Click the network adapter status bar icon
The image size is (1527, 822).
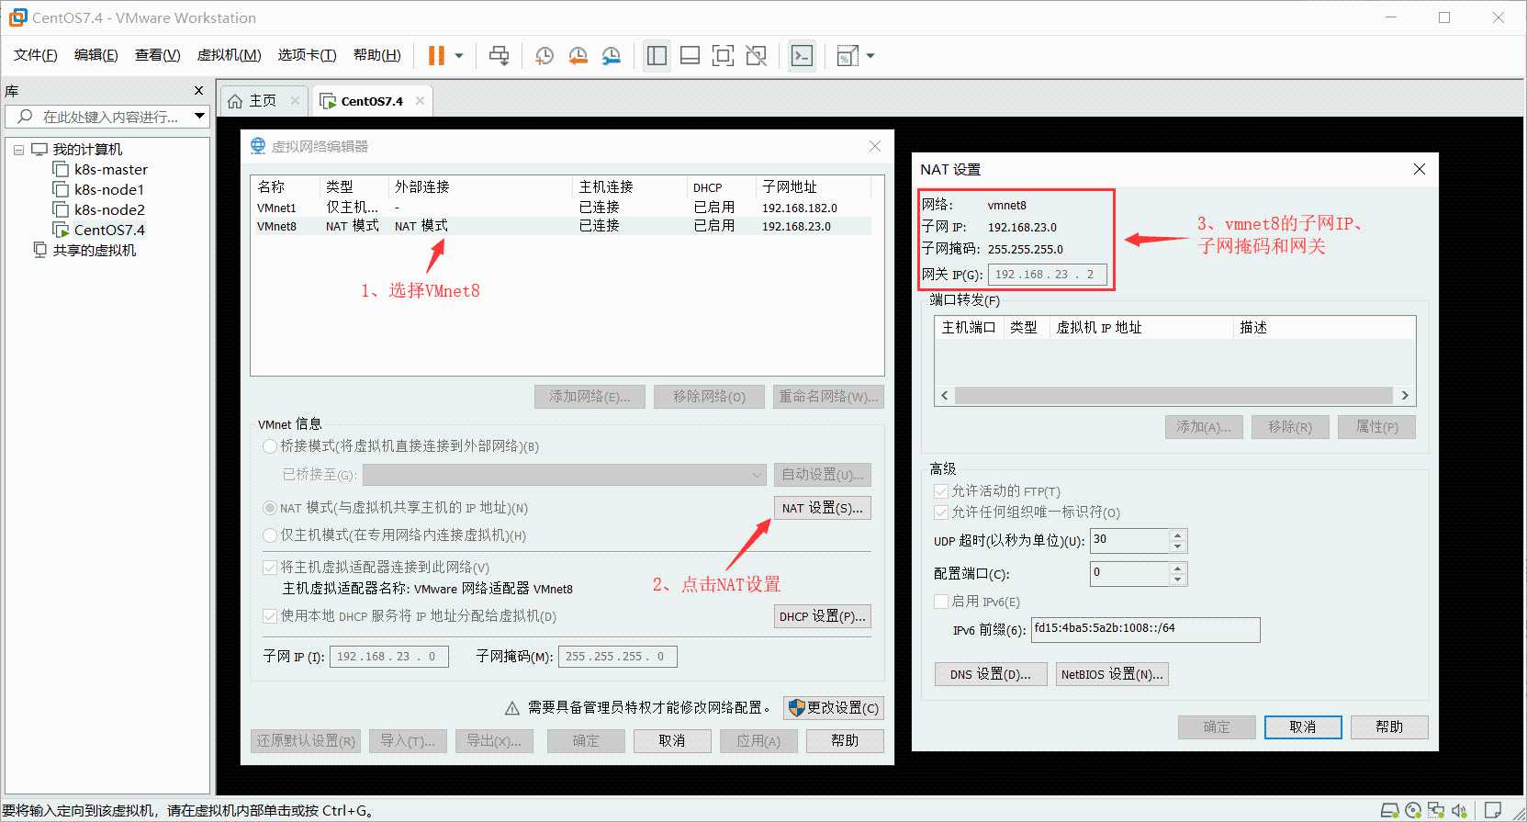pos(1436,810)
